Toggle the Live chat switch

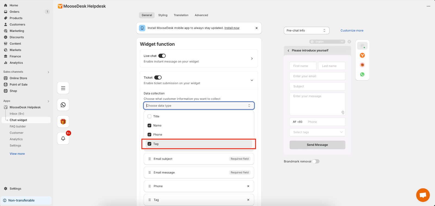click(162, 56)
